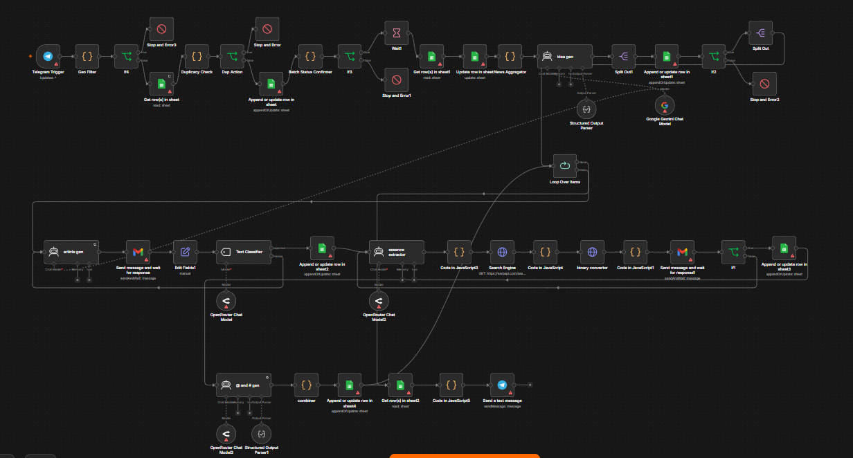Open the Google Gemini Chat Model node
Screen dimensions: 853x458
pyautogui.click(x=665, y=105)
